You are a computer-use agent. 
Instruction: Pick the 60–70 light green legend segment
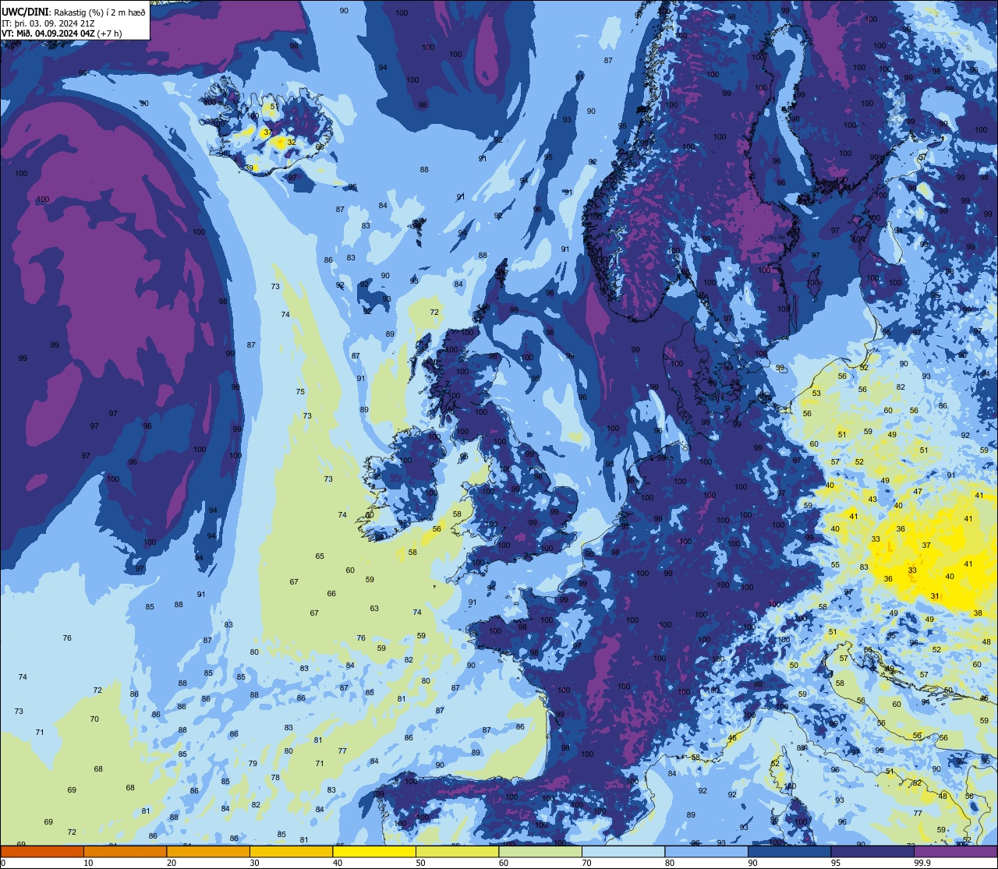540,851
